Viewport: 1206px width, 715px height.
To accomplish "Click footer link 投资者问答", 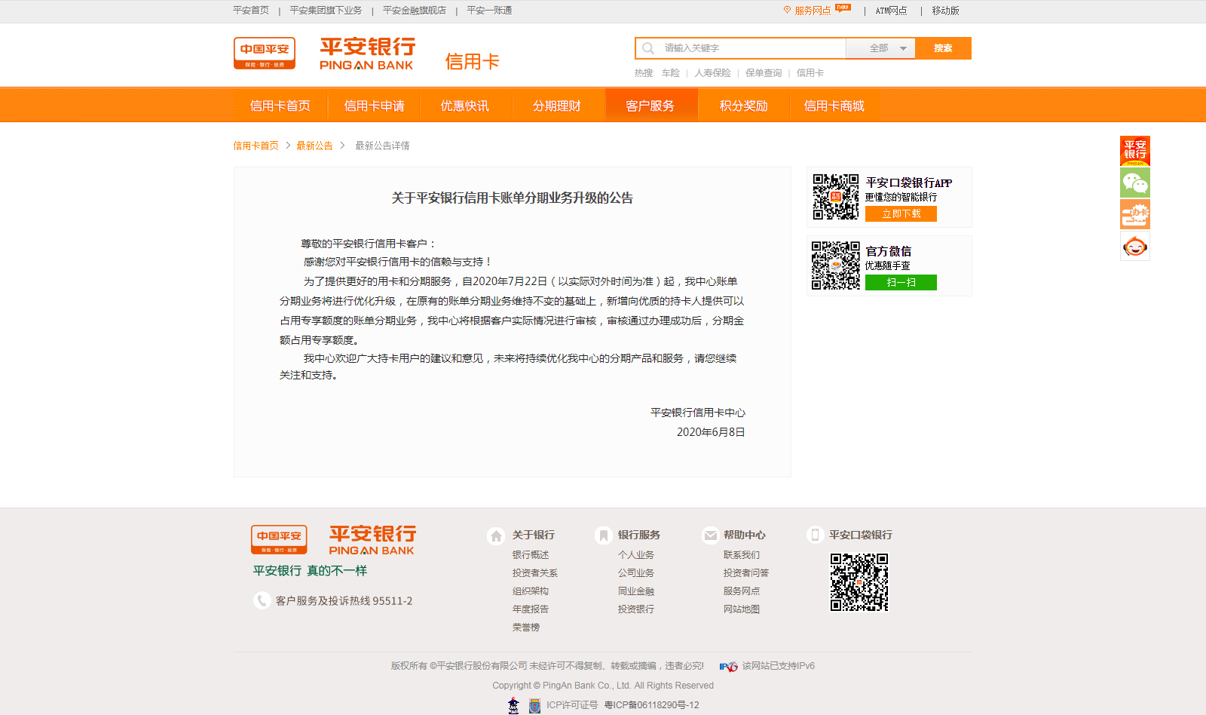I will click(x=746, y=573).
